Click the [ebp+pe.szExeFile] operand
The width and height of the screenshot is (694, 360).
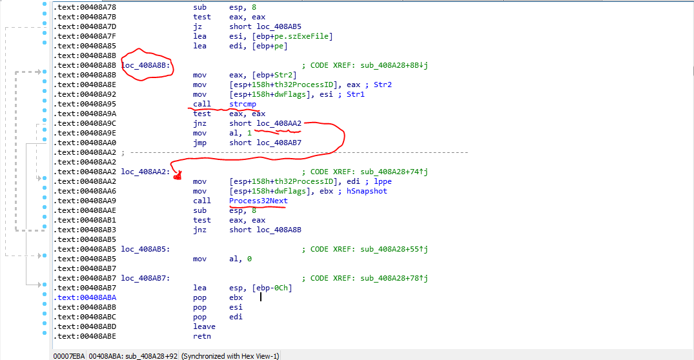click(x=292, y=36)
